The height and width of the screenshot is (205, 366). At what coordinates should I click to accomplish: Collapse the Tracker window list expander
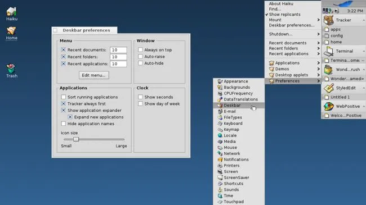coord(363,20)
